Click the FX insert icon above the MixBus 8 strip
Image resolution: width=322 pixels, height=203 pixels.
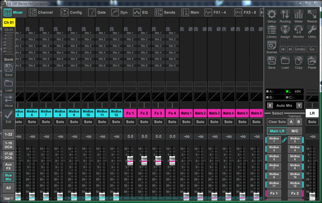pos(55,29)
